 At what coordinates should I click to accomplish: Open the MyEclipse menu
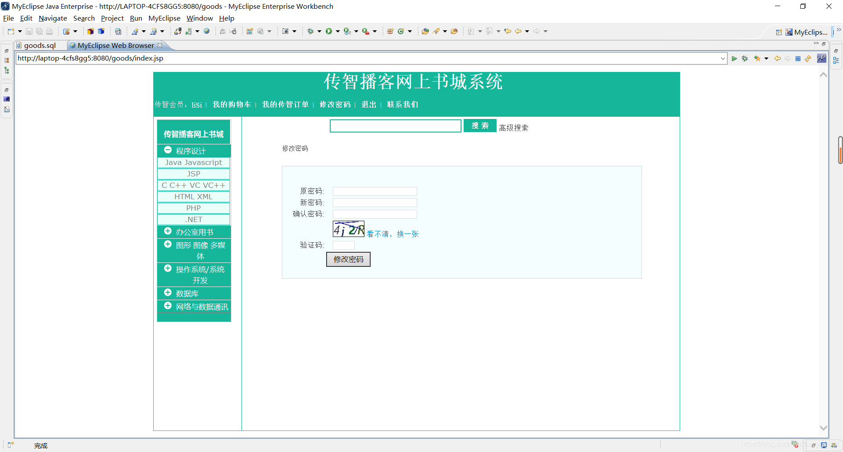164,18
